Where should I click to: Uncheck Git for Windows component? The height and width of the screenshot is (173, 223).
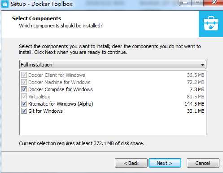tap(24, 111)
